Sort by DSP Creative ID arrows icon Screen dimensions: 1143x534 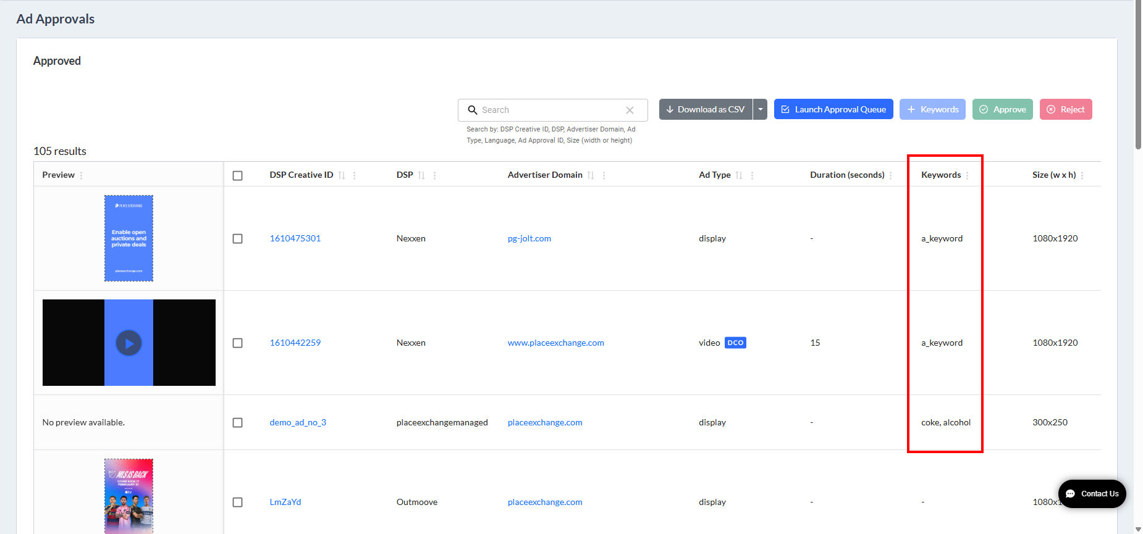342,175
